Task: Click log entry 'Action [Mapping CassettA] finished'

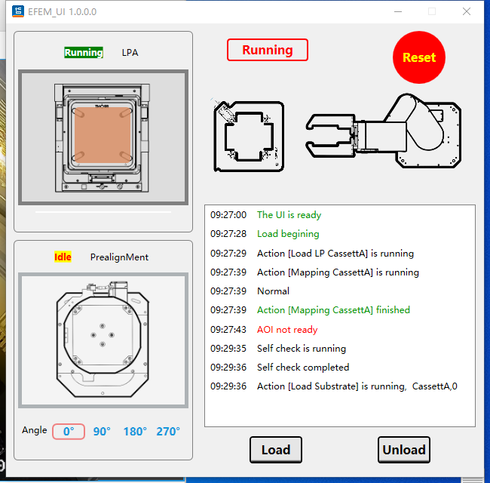Action: click(x=333, y=310)
